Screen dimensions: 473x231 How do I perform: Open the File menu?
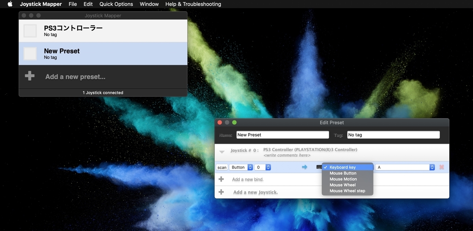pyautogui.click(x=73, y=4)
